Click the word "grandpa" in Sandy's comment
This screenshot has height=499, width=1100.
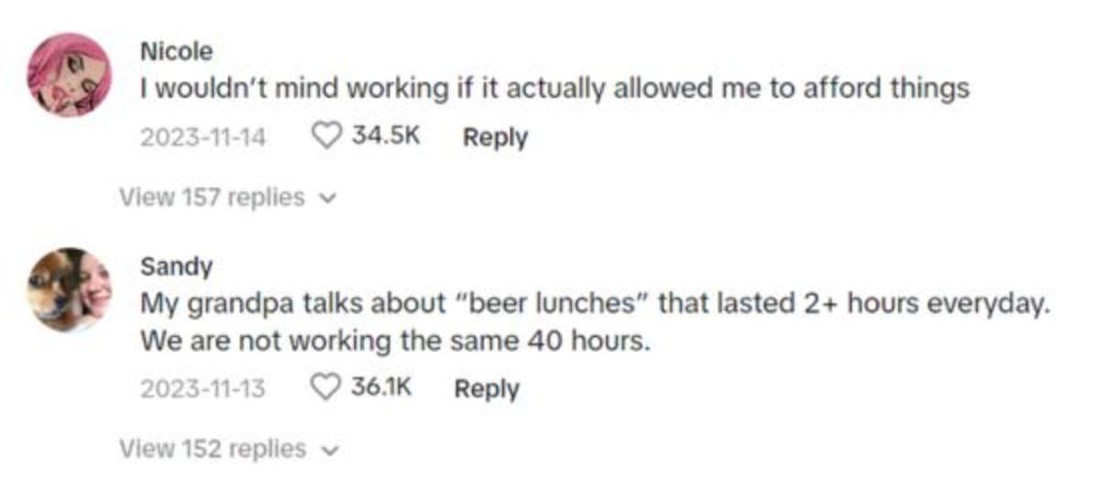225,305
